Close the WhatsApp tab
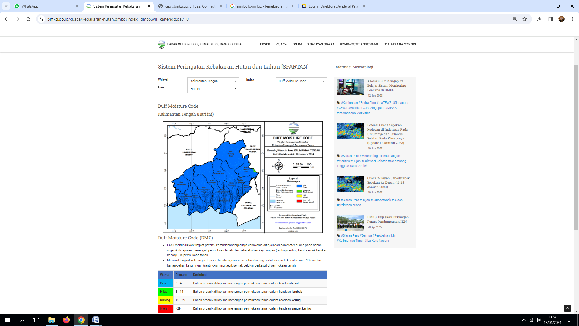 point(77,6)
